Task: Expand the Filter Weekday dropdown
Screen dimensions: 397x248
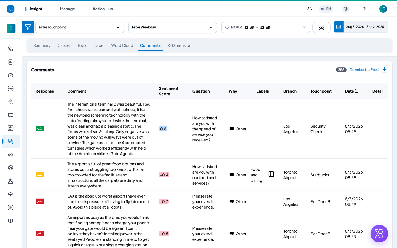Action: click(x=173, y=27)
